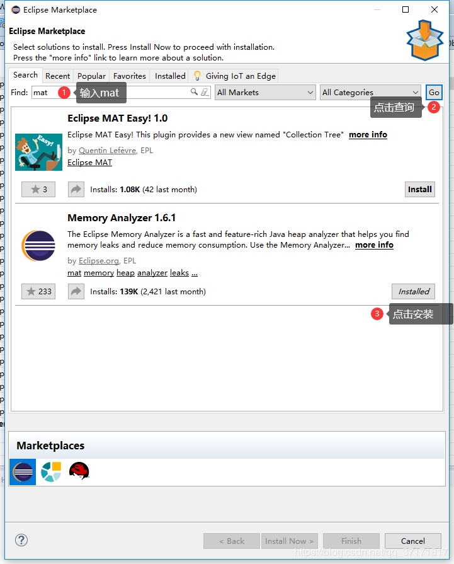Image resolution: width=454 pixels, height=564 pixels.
Task: Click the mat tag link
Action: coord(74,273)
